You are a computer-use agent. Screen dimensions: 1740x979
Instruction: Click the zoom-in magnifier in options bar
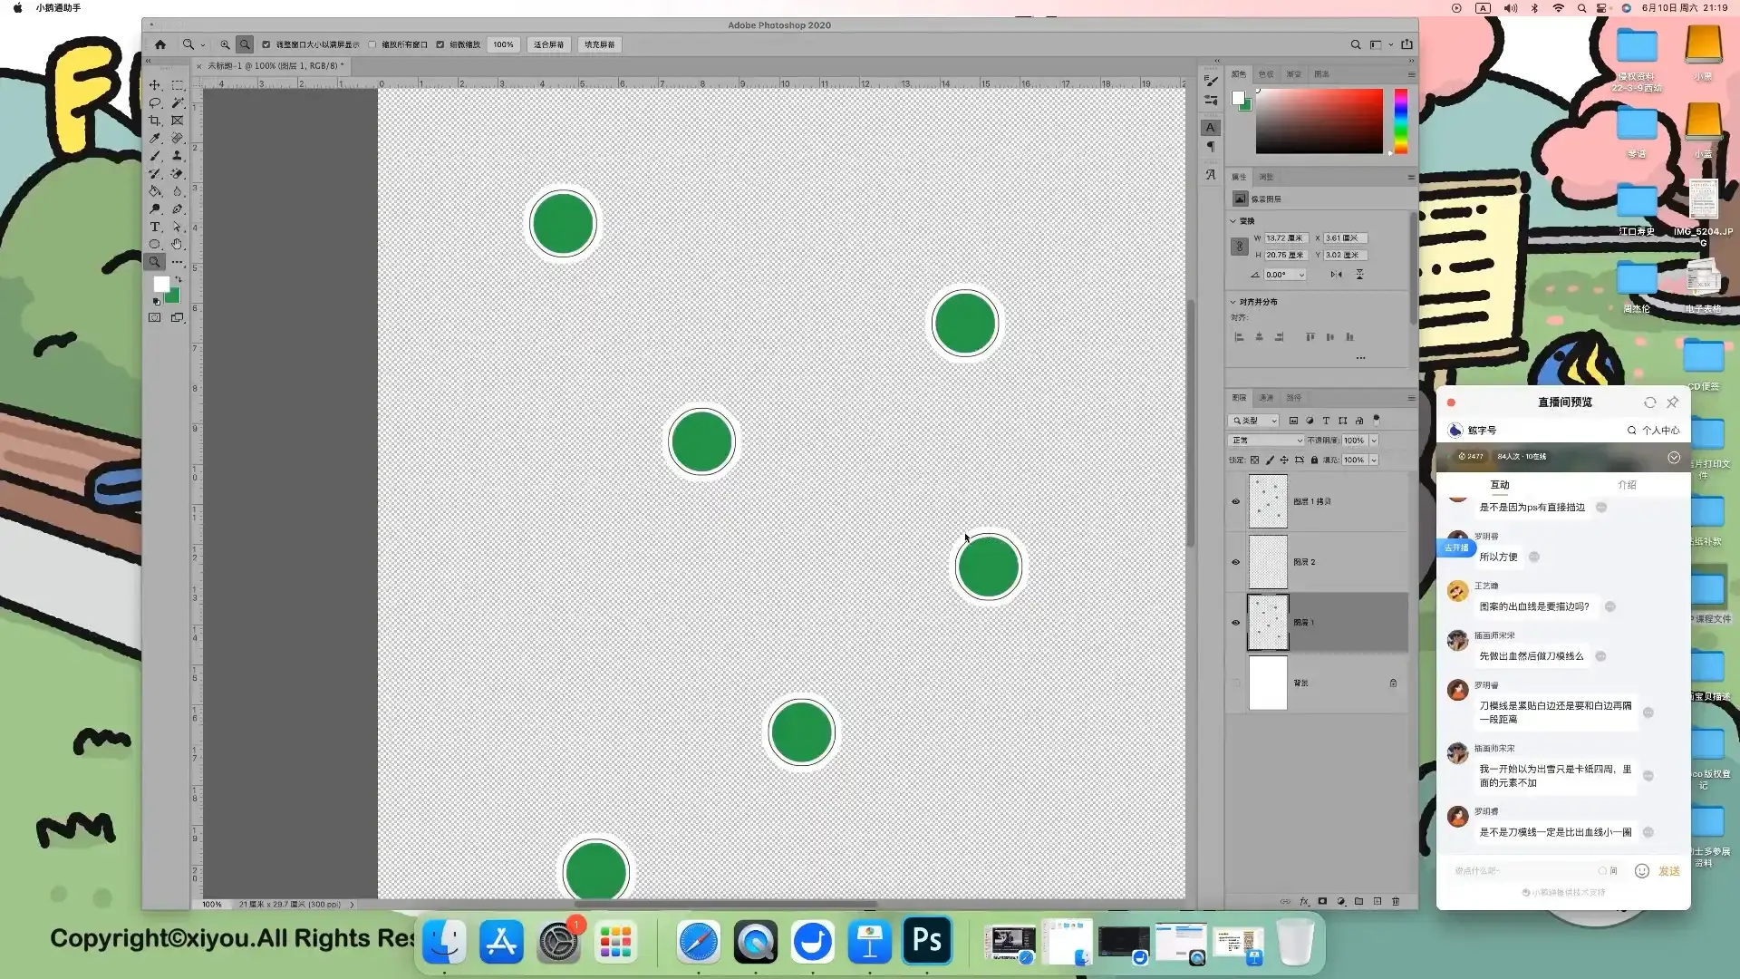coord(225,44)
